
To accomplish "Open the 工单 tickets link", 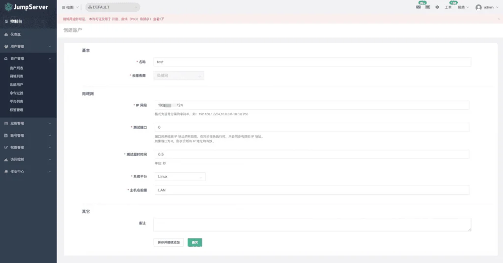I will click(x=448, y=7).
